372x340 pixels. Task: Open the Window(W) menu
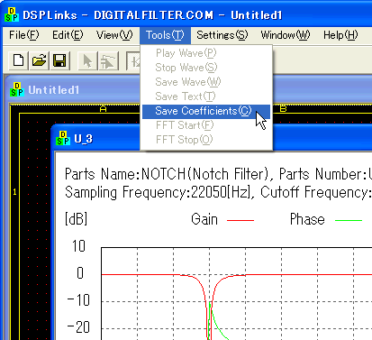coord(286,35)
